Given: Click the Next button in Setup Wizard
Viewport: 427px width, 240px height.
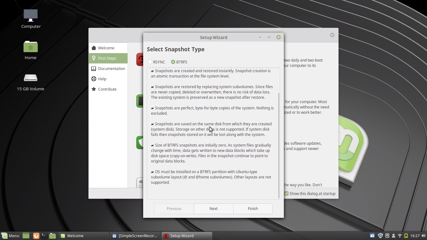Looking at the screenshot, I should tap(213, 208).
